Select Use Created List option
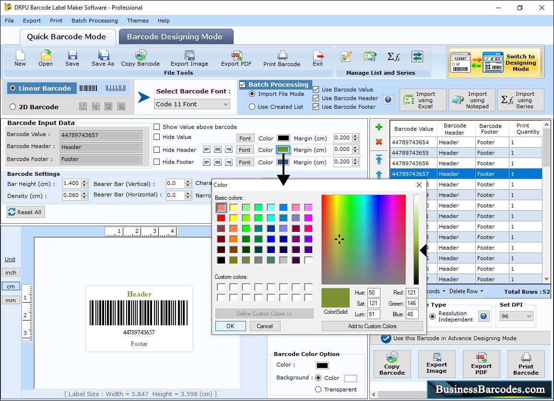 (252, 107)
